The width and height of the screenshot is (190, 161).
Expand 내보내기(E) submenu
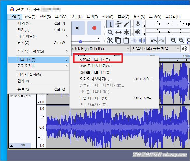[x=39, y=60]
